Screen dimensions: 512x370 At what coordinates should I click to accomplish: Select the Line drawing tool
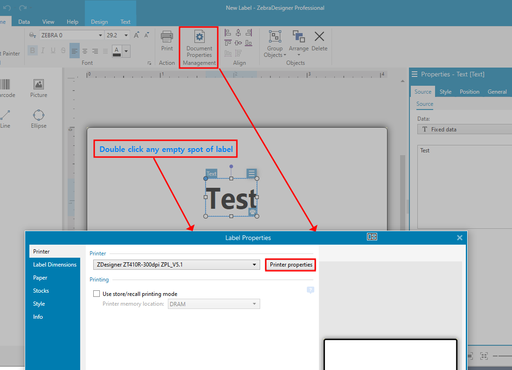pyautogui.click(x=5, y=118)
